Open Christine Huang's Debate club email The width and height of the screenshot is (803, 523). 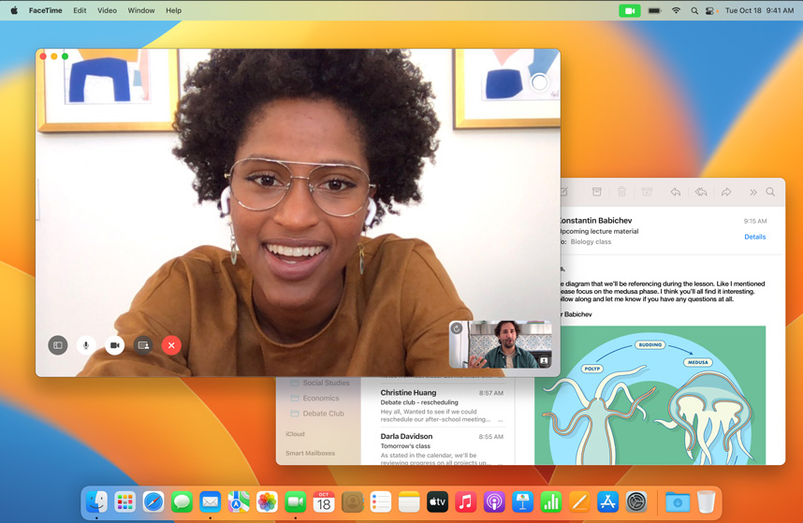(441, 406)
